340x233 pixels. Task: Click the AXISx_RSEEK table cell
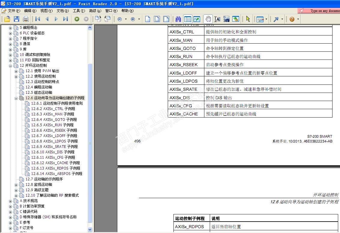pyautogui.click(x=186, y=64)
